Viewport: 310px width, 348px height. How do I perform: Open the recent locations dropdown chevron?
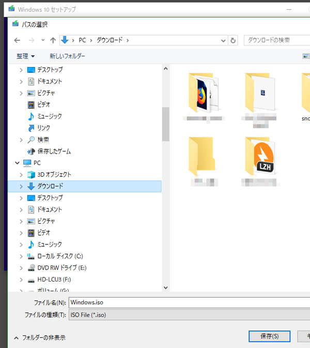click(43, 40)
